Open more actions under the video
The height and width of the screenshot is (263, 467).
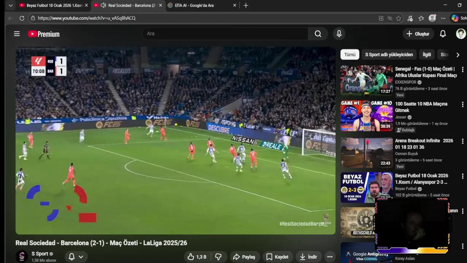point(330,257)
